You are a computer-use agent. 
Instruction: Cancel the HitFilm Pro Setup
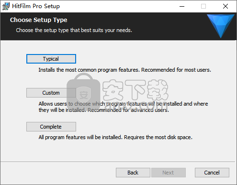click(212, 173)
